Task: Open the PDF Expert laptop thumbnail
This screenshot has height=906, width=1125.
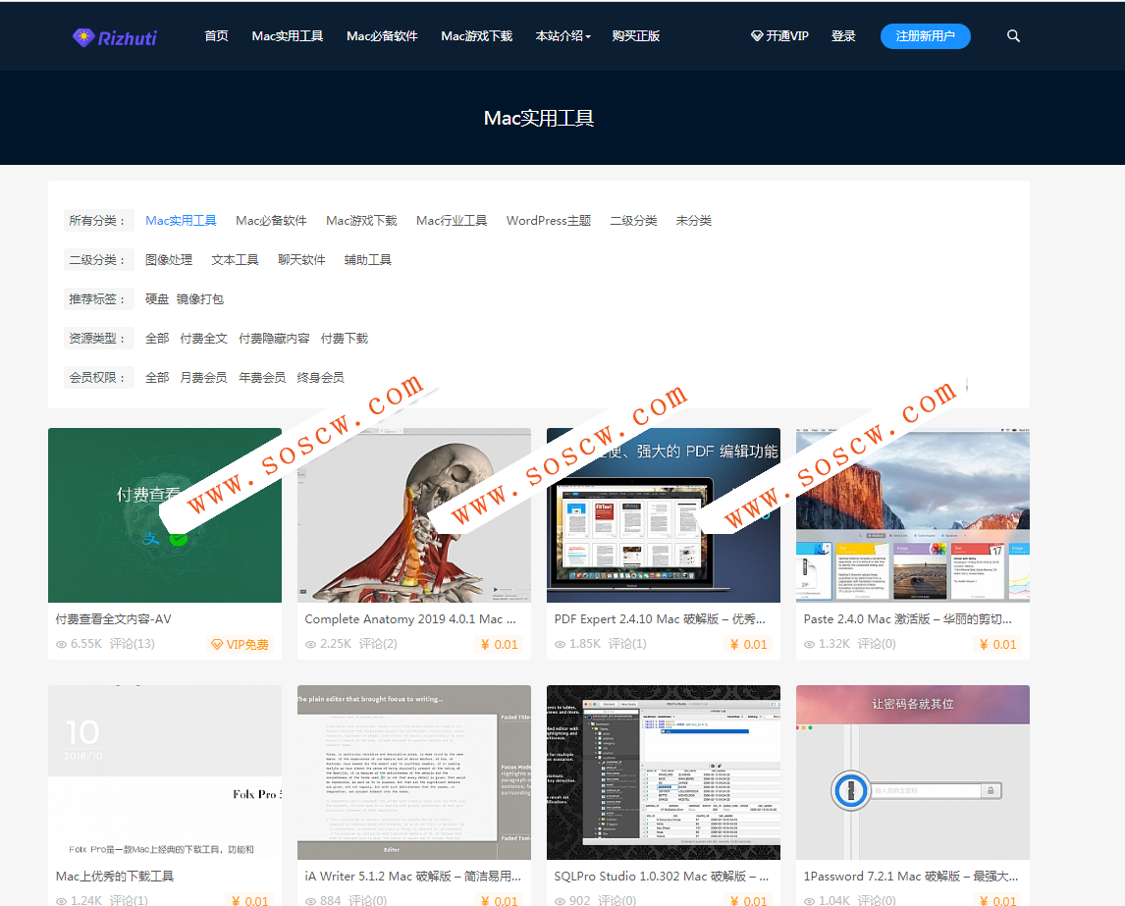Action: coord(664,515)
